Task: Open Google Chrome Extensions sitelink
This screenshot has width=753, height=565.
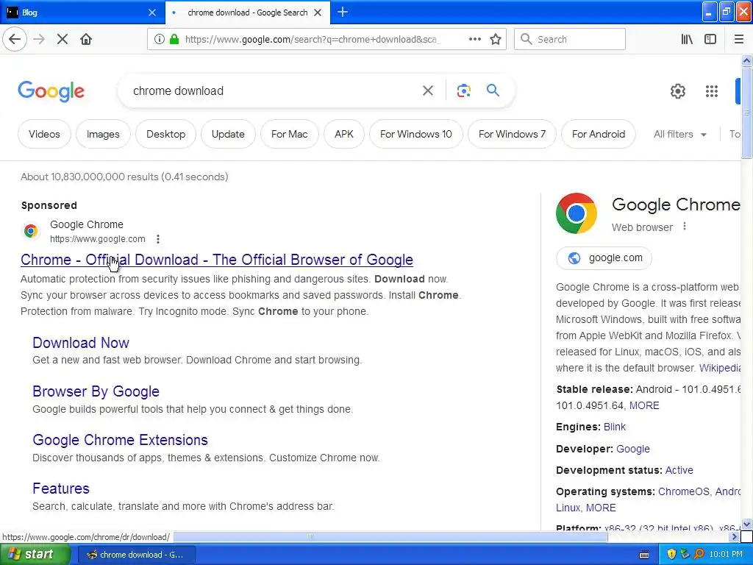Action: point(120,440)
